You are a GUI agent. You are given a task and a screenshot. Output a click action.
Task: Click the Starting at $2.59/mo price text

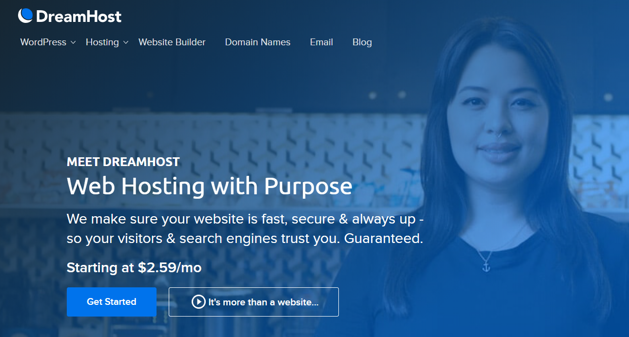tap(134, 267)
